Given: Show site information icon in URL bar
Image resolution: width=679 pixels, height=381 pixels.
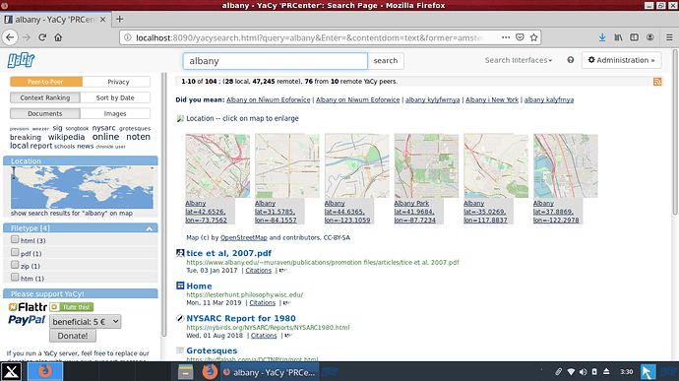Looking at the screenshot, I should [128, 37].
